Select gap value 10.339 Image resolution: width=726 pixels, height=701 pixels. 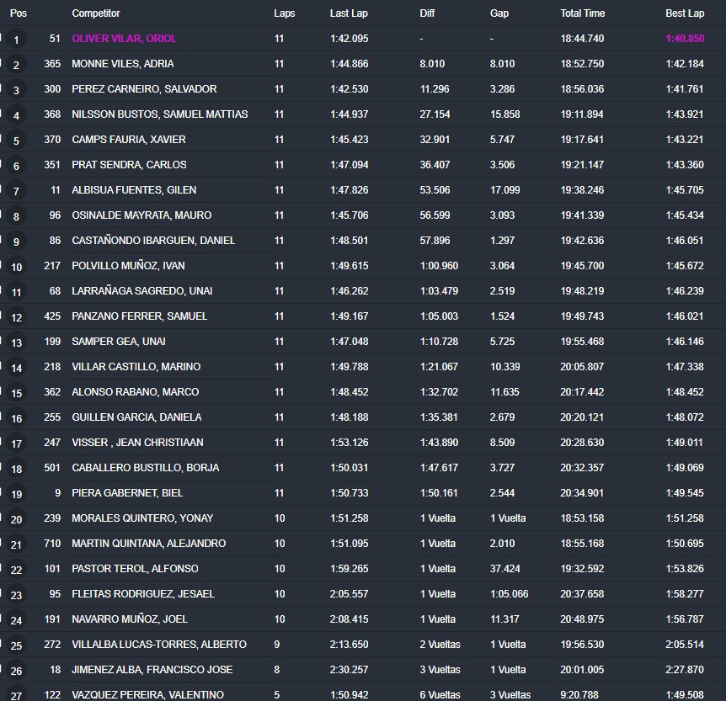pos(504,366)
